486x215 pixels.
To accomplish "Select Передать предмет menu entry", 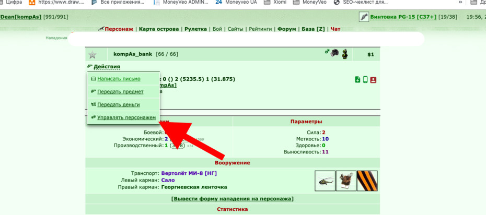I will (x=120, y=92).
